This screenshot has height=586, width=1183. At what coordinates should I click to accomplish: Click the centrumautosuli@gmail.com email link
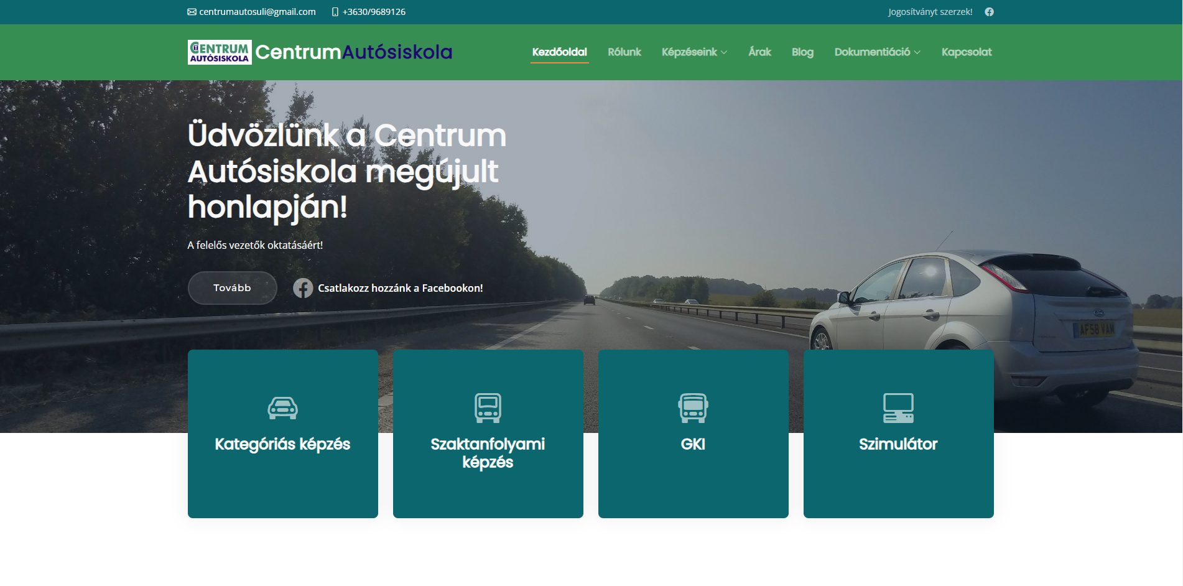coord(257,12)
